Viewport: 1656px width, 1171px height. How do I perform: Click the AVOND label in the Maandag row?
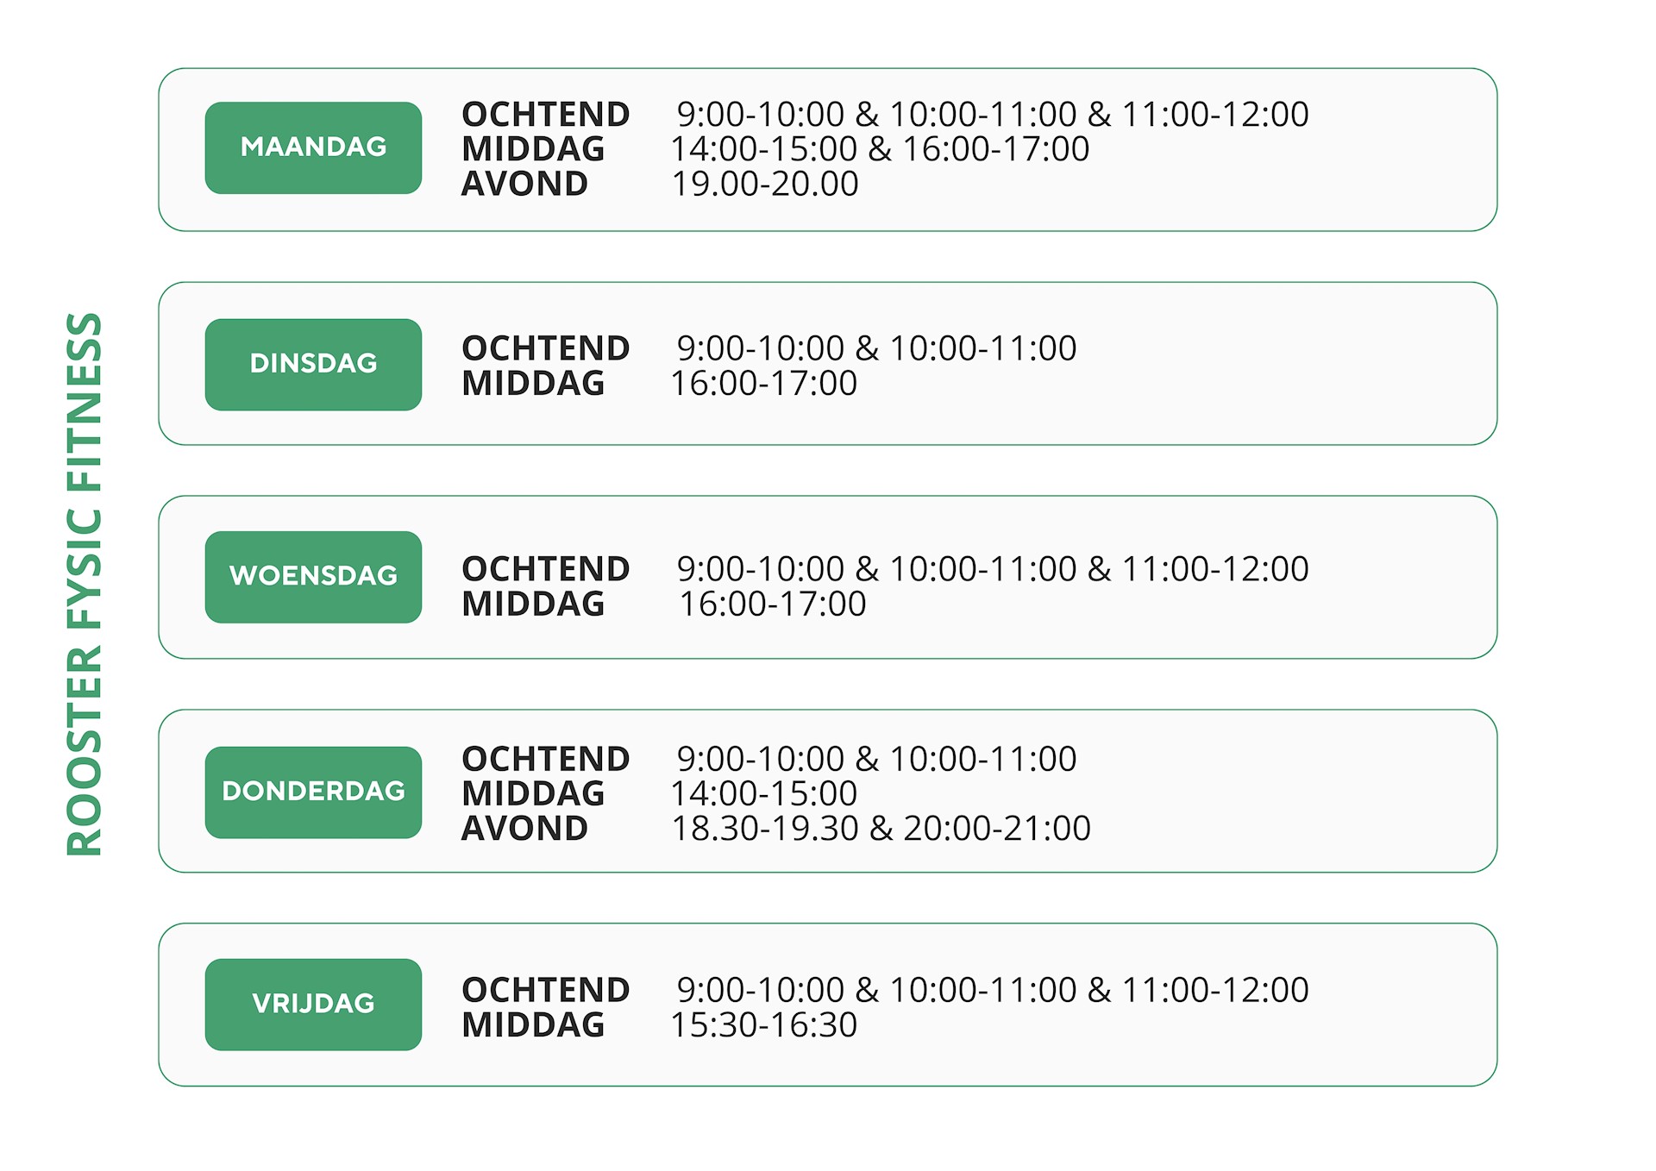pos(524,184)
